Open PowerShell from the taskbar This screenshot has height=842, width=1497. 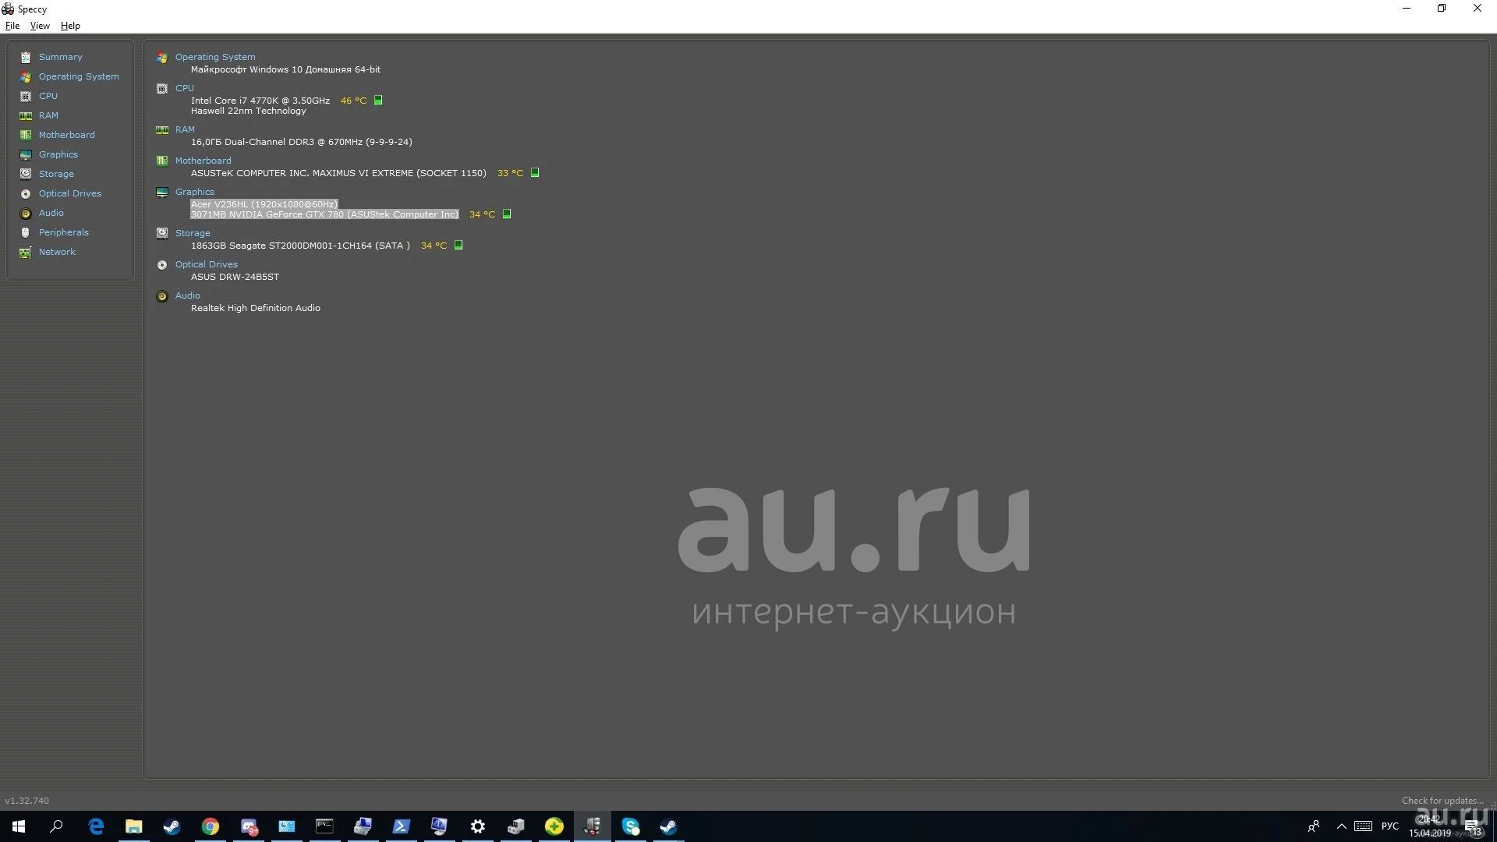pyautogui.click(x=402, y=826)
